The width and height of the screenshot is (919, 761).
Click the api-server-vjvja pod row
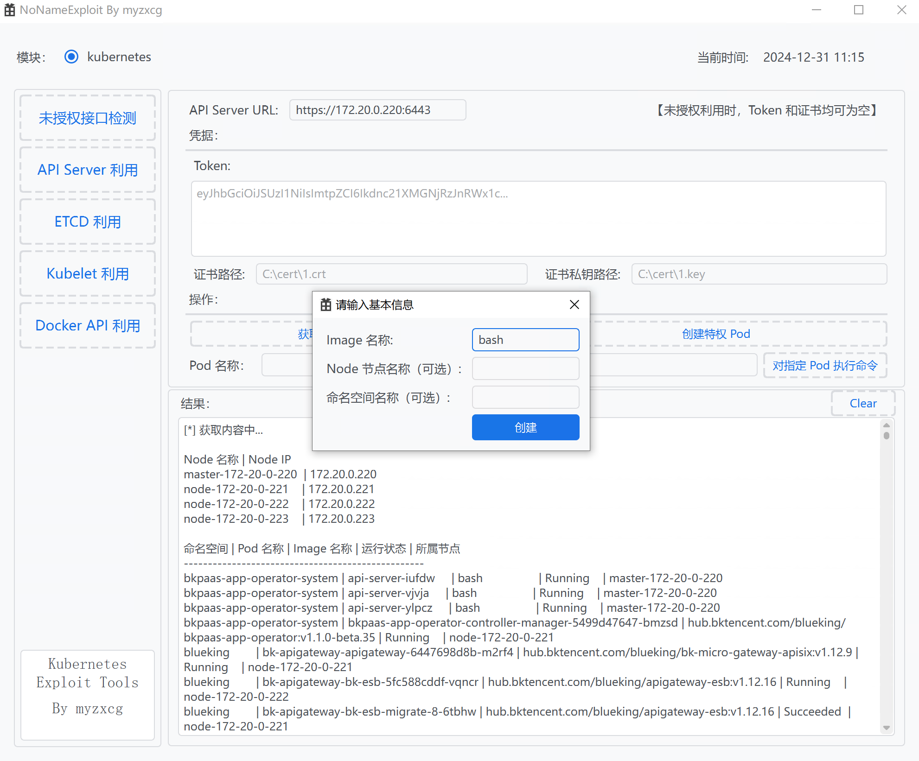(450, 593)
